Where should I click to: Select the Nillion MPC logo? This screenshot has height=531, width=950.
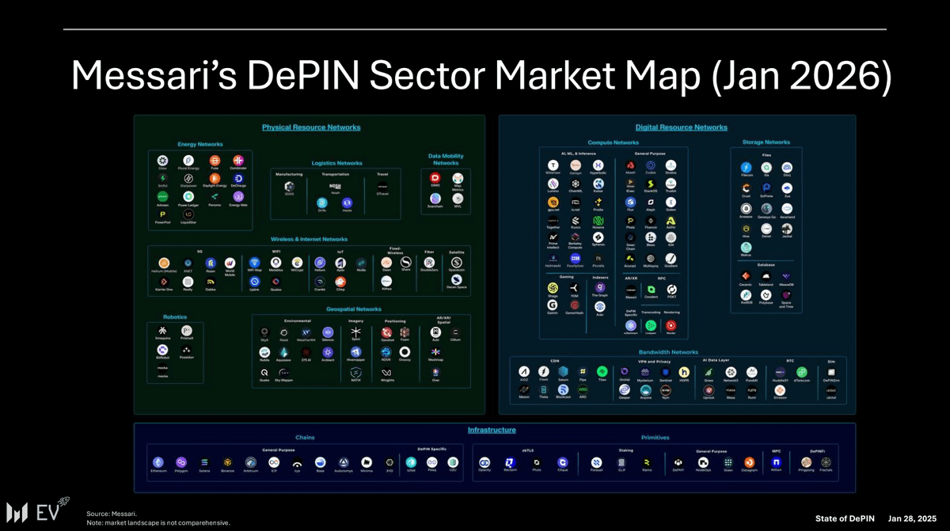[777, 461]
